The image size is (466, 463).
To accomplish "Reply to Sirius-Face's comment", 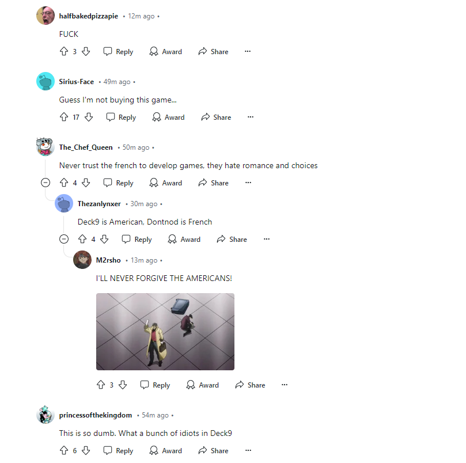I will point(122,117).
